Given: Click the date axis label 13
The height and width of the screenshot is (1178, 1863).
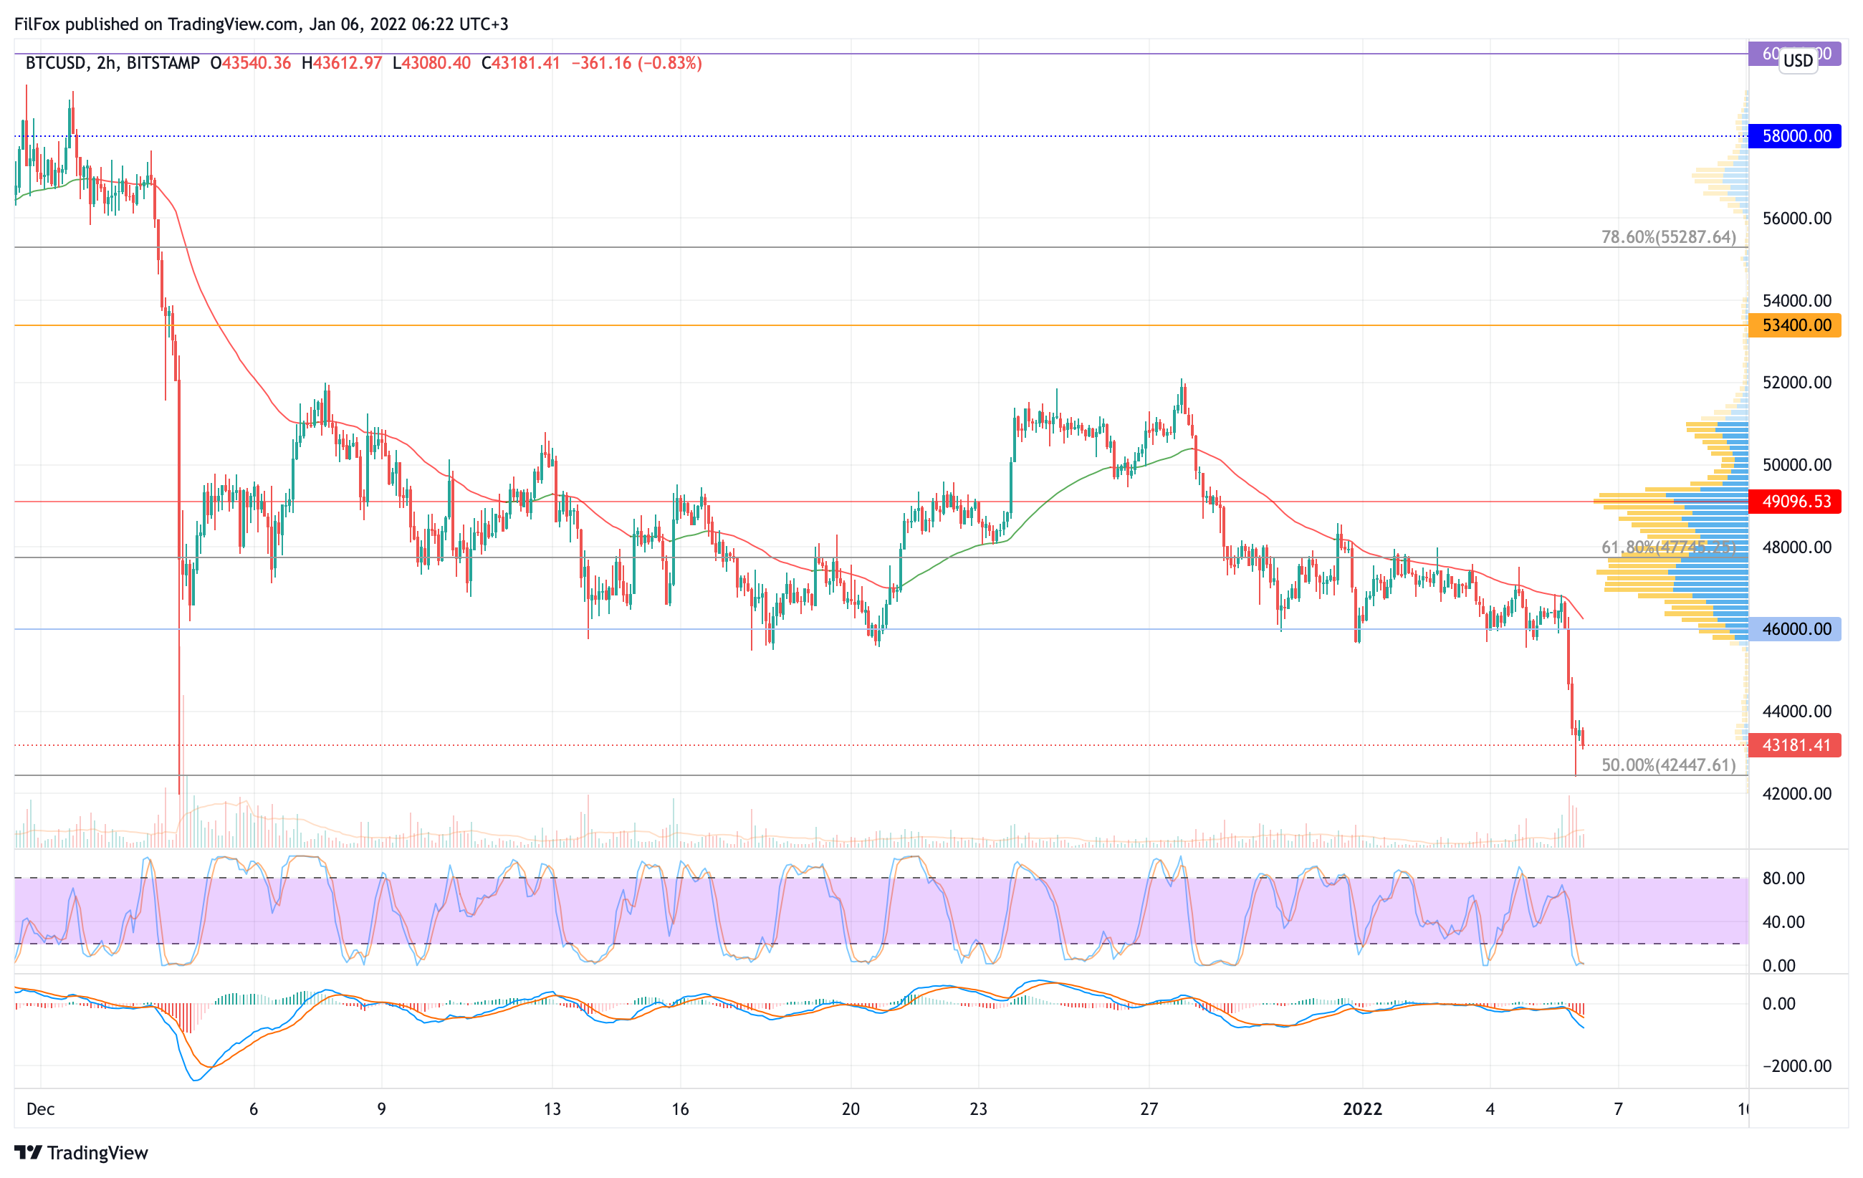Looking at the screenshot, I should tap(552, 1108).
